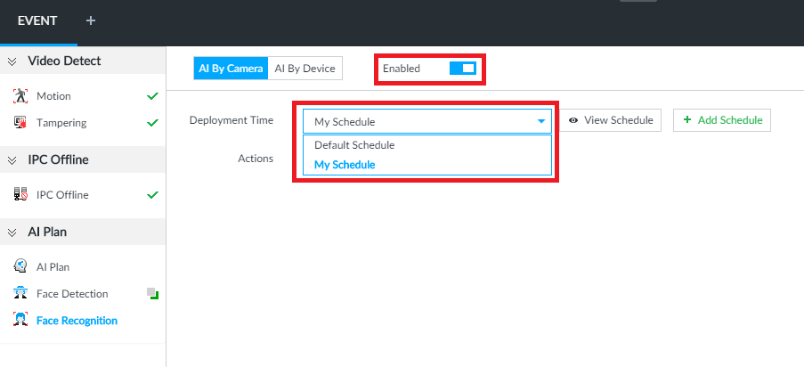Select the AI By Camera tab
This screenshot has width=804, height=367.
point(231,69)
